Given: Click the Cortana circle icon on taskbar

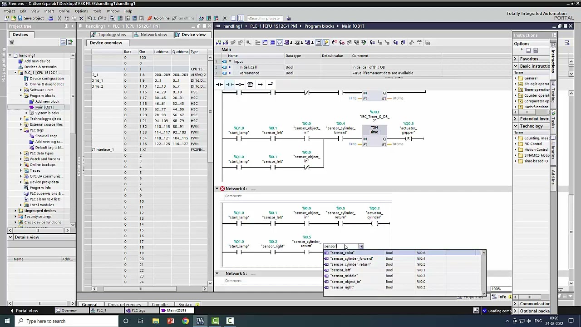Looking at the screenshot, I should pos(126,321).
